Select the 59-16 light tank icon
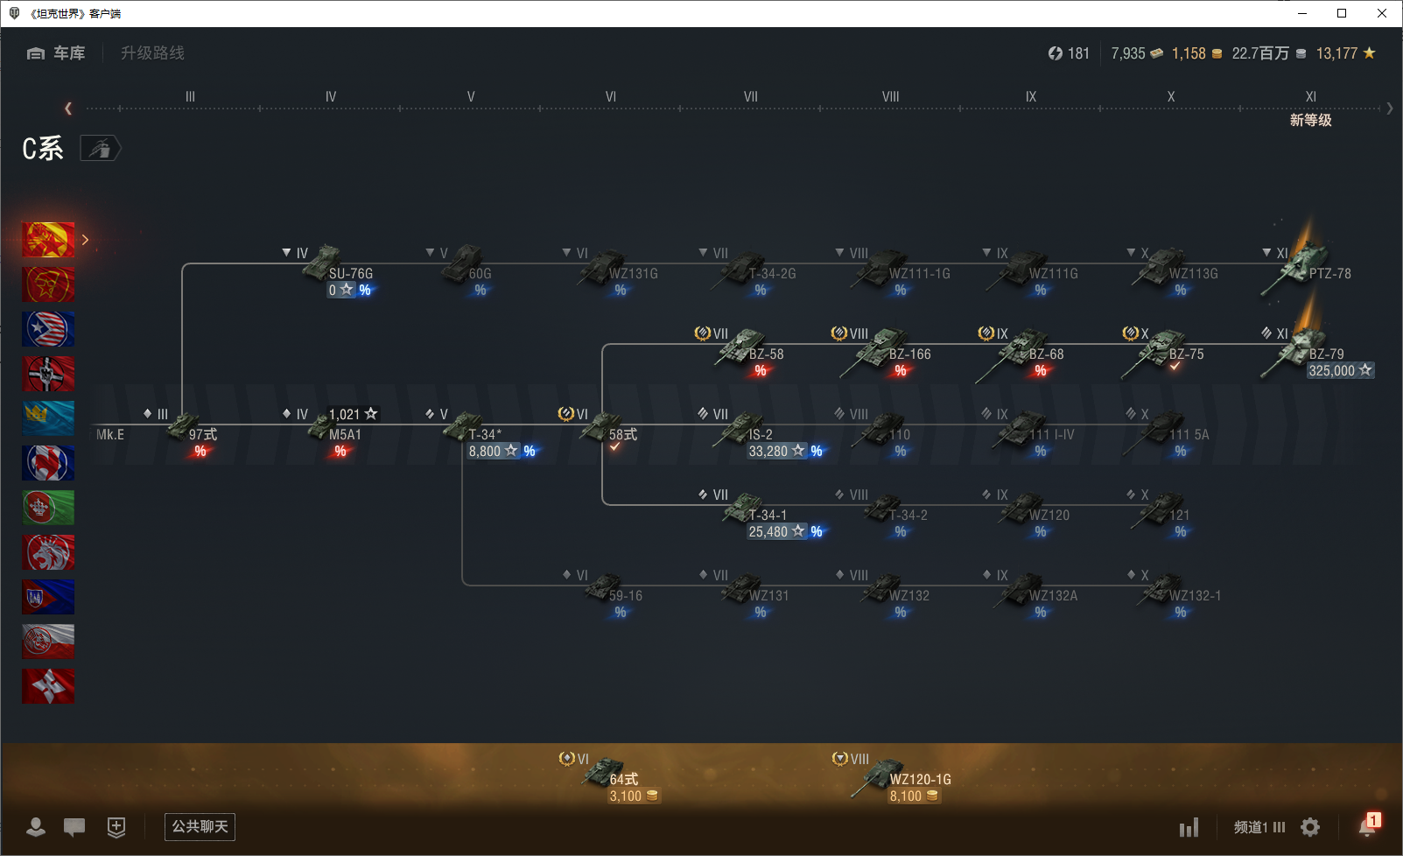 (604, 588)
